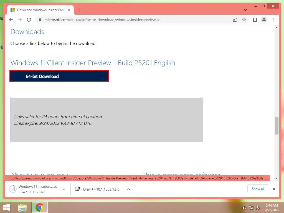Click the 64-bit Download button
The image size is (284, 213).
click(59, 76)
